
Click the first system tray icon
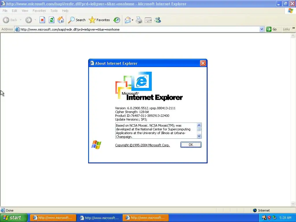coord(264,218)
